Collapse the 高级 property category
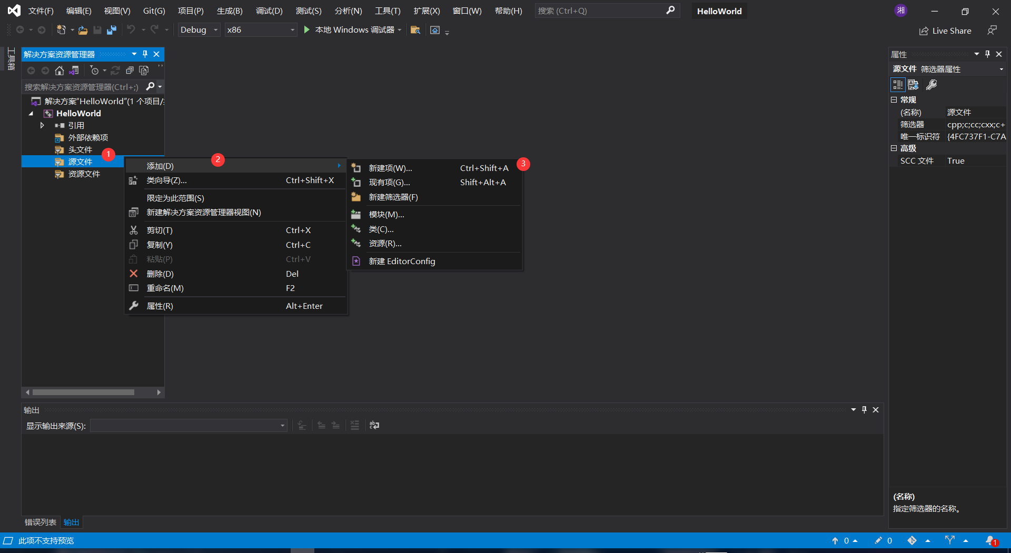This screenshot has width=1011, height=553. click(x=894, y=149)
